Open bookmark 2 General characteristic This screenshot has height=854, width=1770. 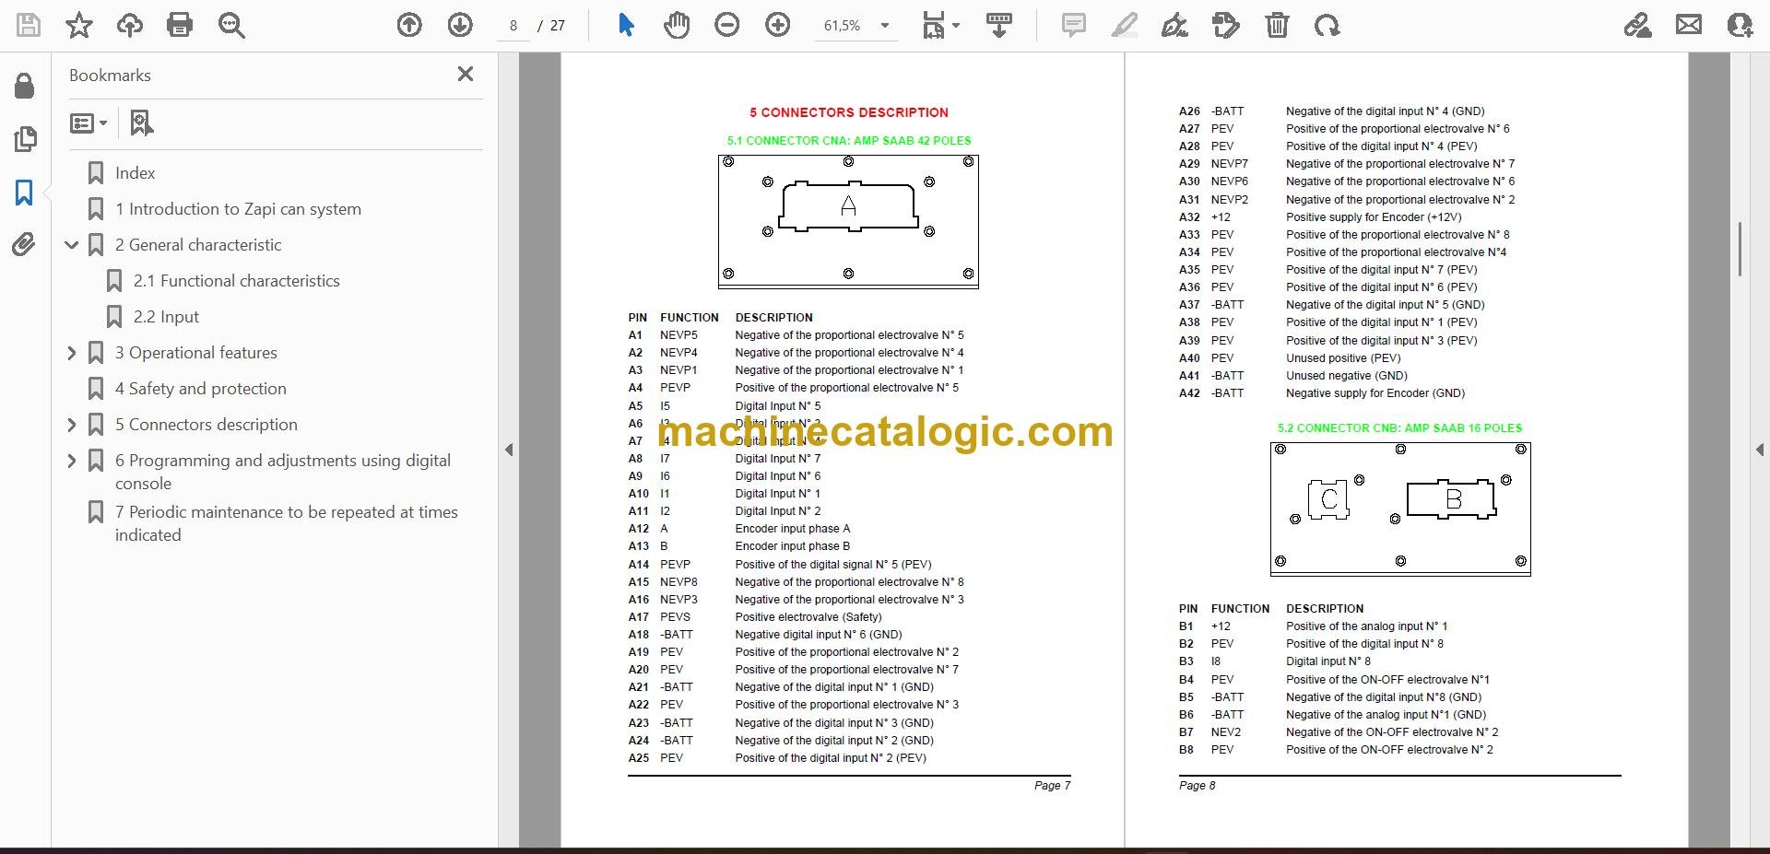pos(198,245)
